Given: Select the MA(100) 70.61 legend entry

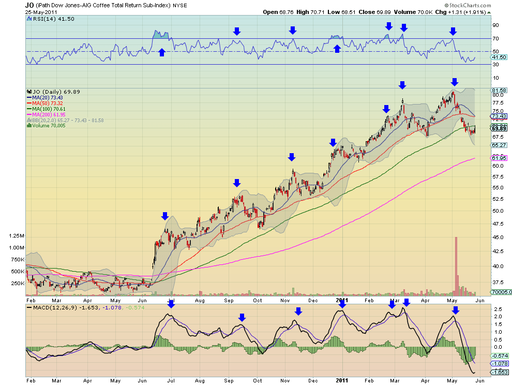Looking at the screenshot, I should coord(47,109).
